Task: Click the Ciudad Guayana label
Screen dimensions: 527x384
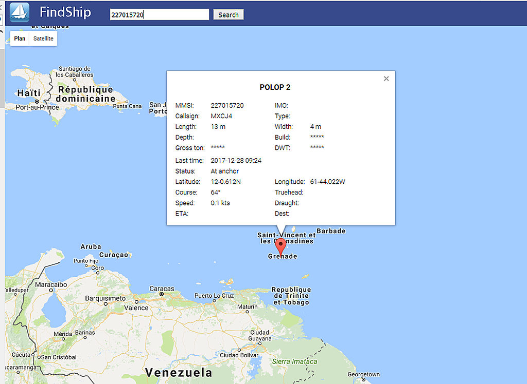Action: [259, 335]
